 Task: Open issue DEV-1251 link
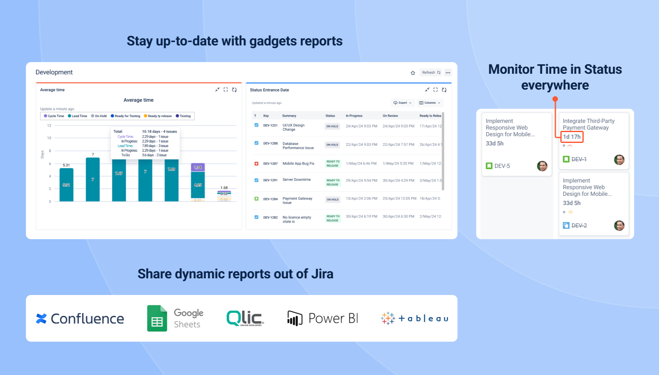click(x=270, y=125)
